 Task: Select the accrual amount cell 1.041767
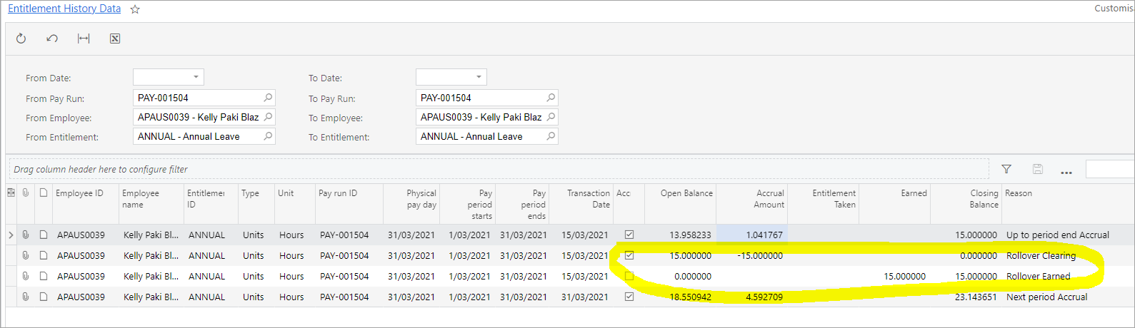tap(751, 235)
